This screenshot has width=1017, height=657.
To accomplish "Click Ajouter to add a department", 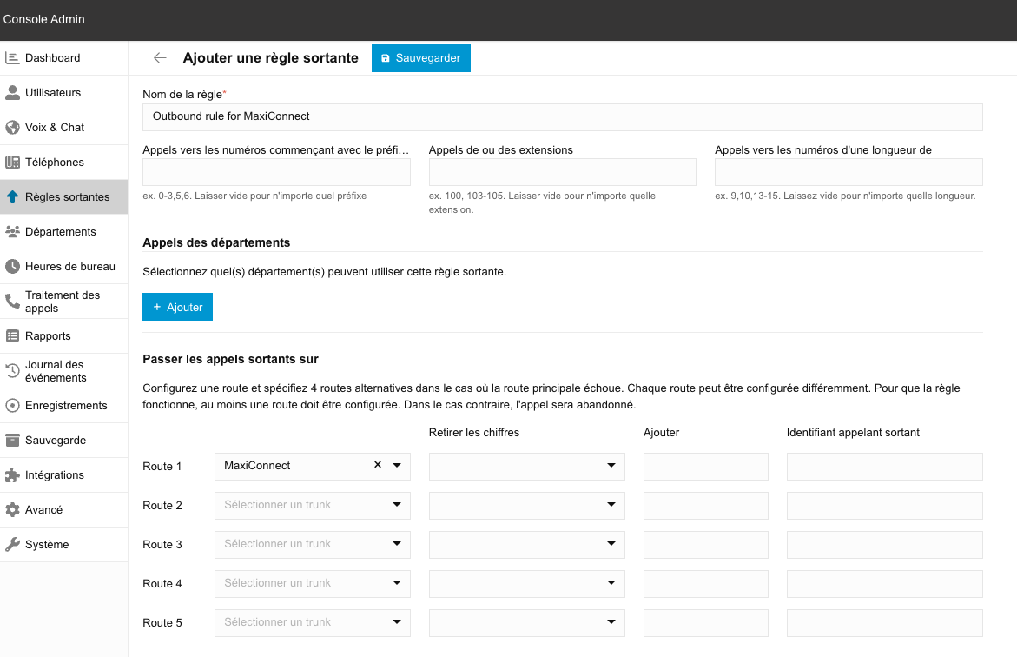I will click(177, 307).
